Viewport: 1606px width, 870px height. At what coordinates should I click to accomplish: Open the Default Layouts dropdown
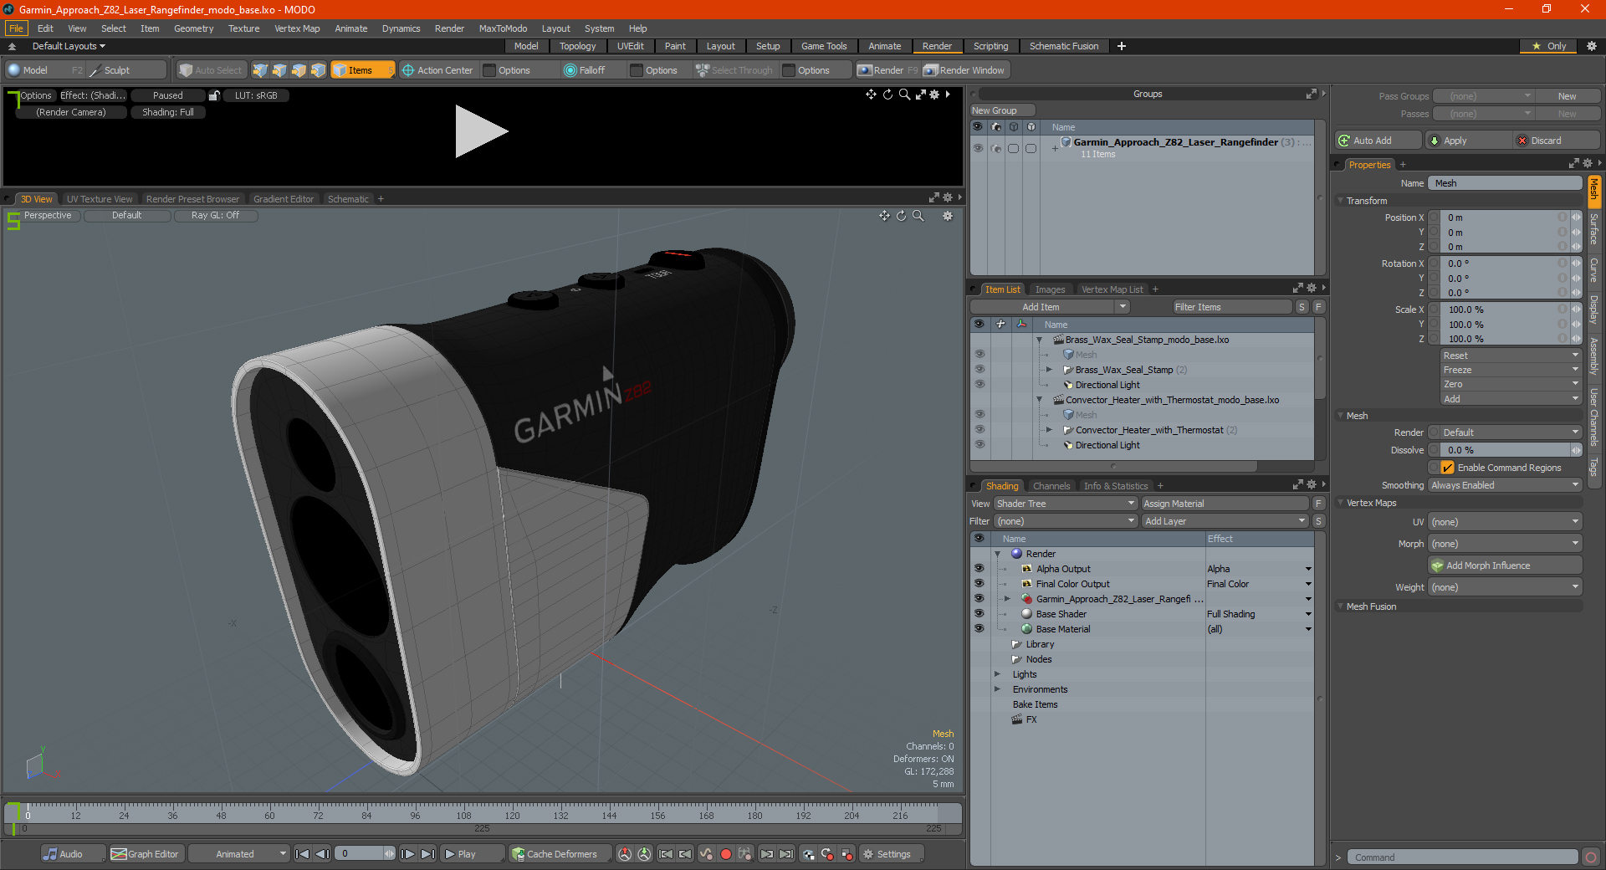coord(69,46)
